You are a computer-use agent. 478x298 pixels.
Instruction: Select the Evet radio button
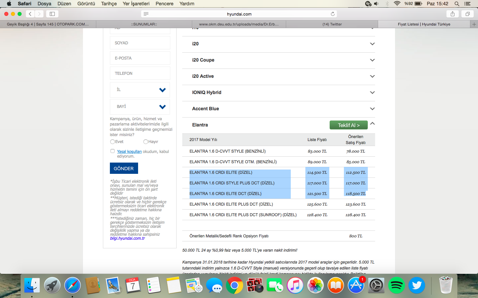113,142
